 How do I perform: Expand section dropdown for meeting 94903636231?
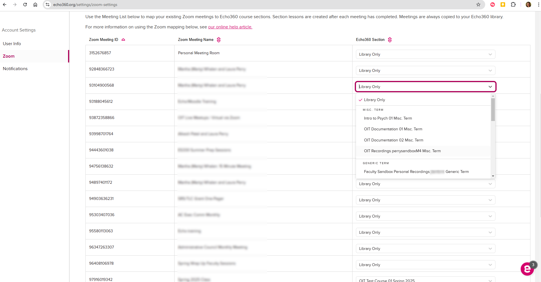(425, 200)
